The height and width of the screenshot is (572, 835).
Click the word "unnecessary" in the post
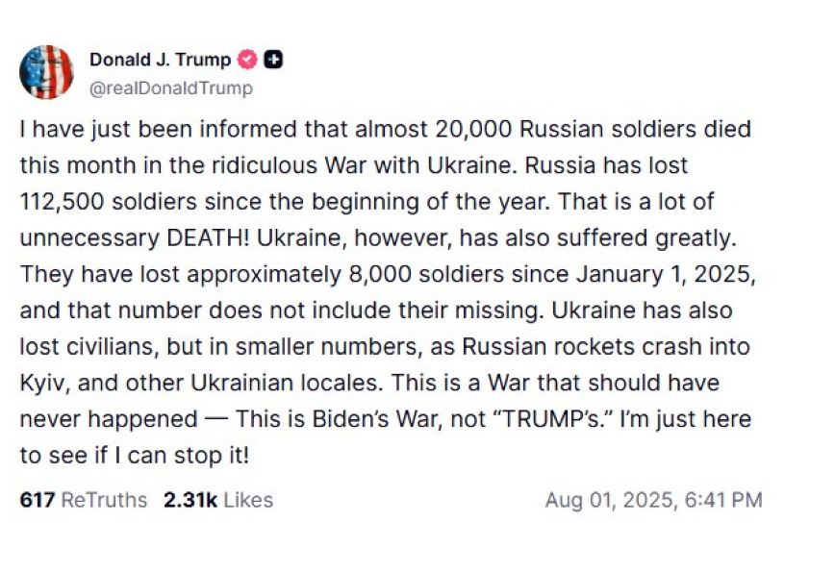[89, 238]
